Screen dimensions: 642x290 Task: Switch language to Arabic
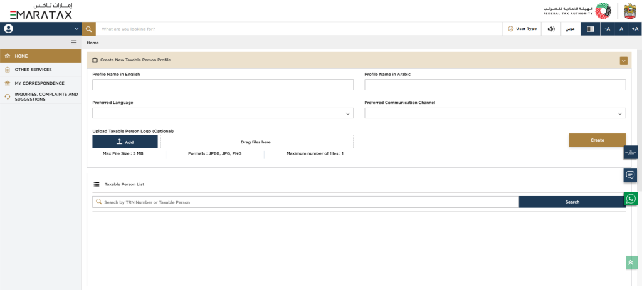point(570,29)
